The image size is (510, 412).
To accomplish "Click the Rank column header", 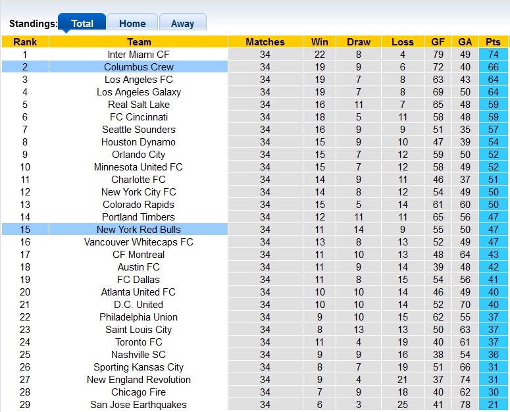I will tap(25, 42).
